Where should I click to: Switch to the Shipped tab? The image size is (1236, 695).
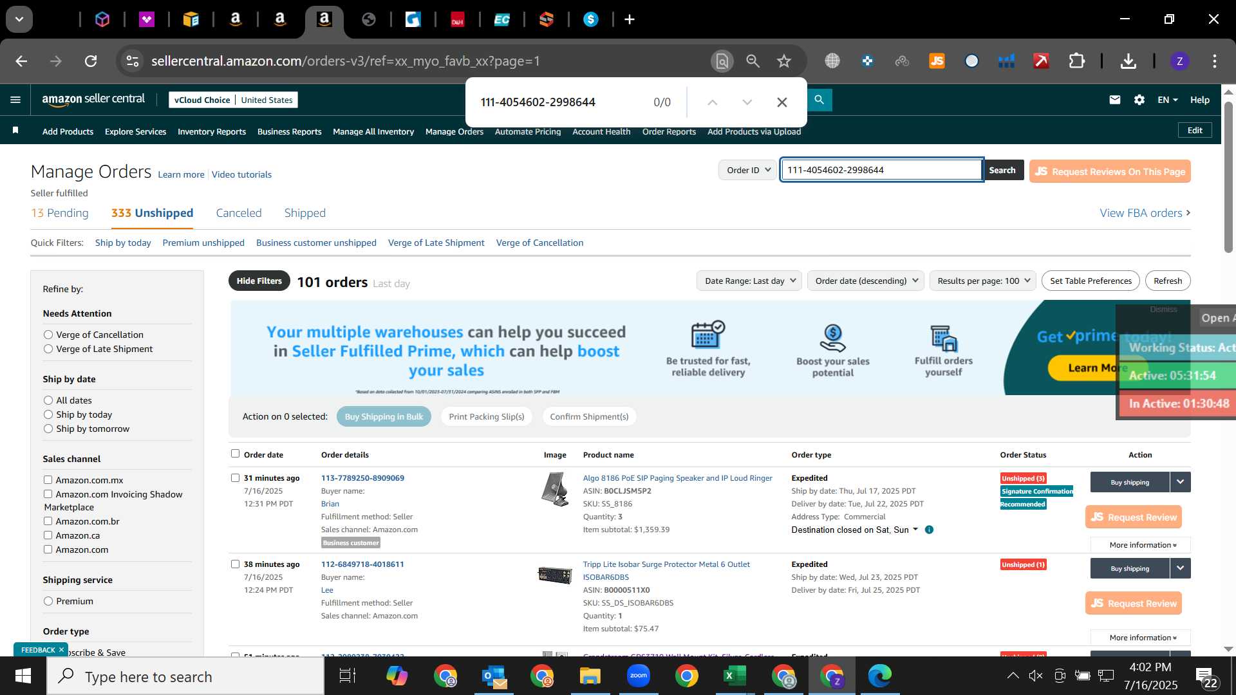(x=305, y=213)
